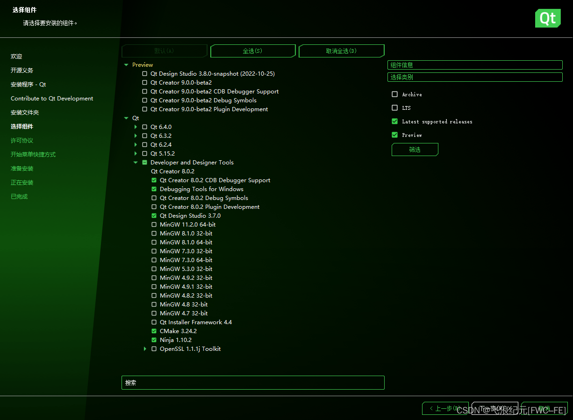Uncheck Qt Design Studio 3.7.0
This screenshot has height=420, width=573.
154,216
